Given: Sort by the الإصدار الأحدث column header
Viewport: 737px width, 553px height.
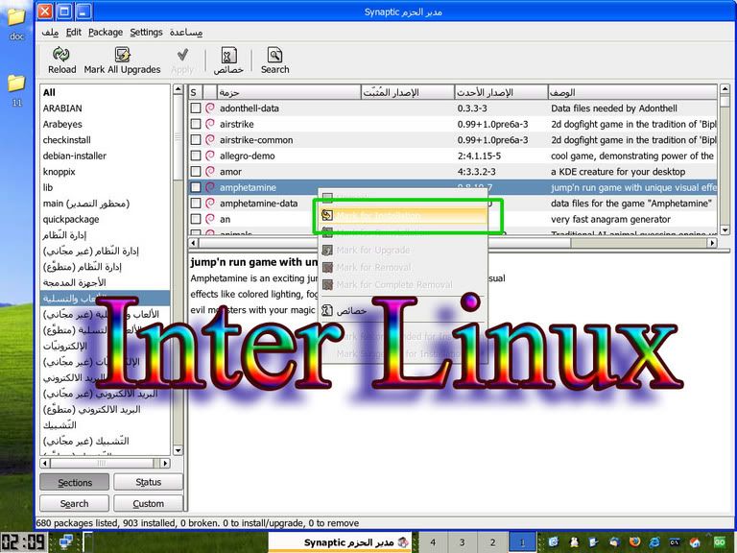Looking at the screenshot, I should click(x=501, y=92).
